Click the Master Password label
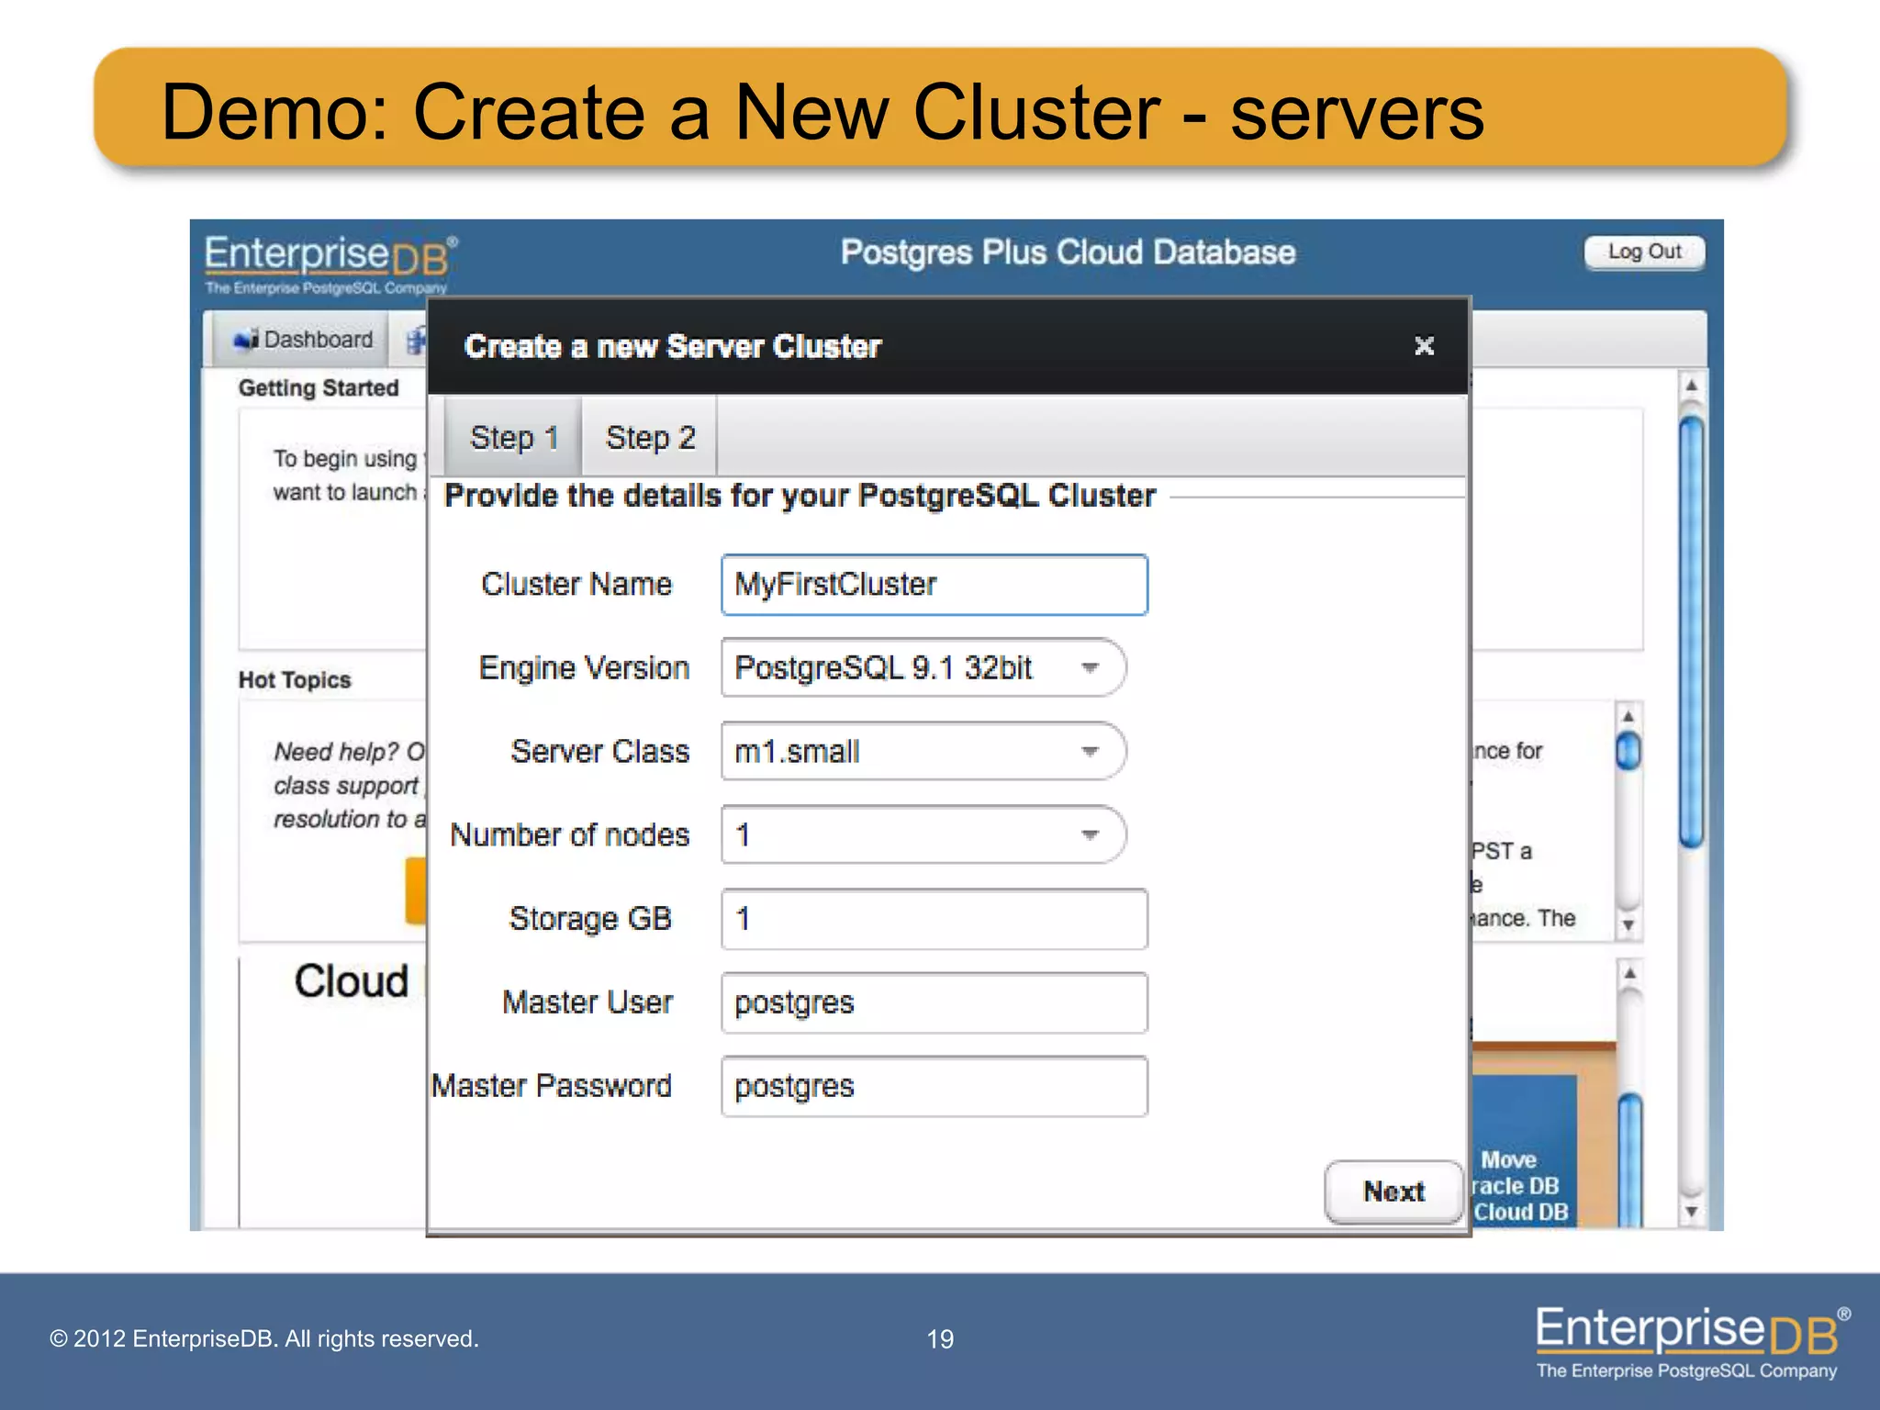The image size is (1880, 1410). (552, 1086)
